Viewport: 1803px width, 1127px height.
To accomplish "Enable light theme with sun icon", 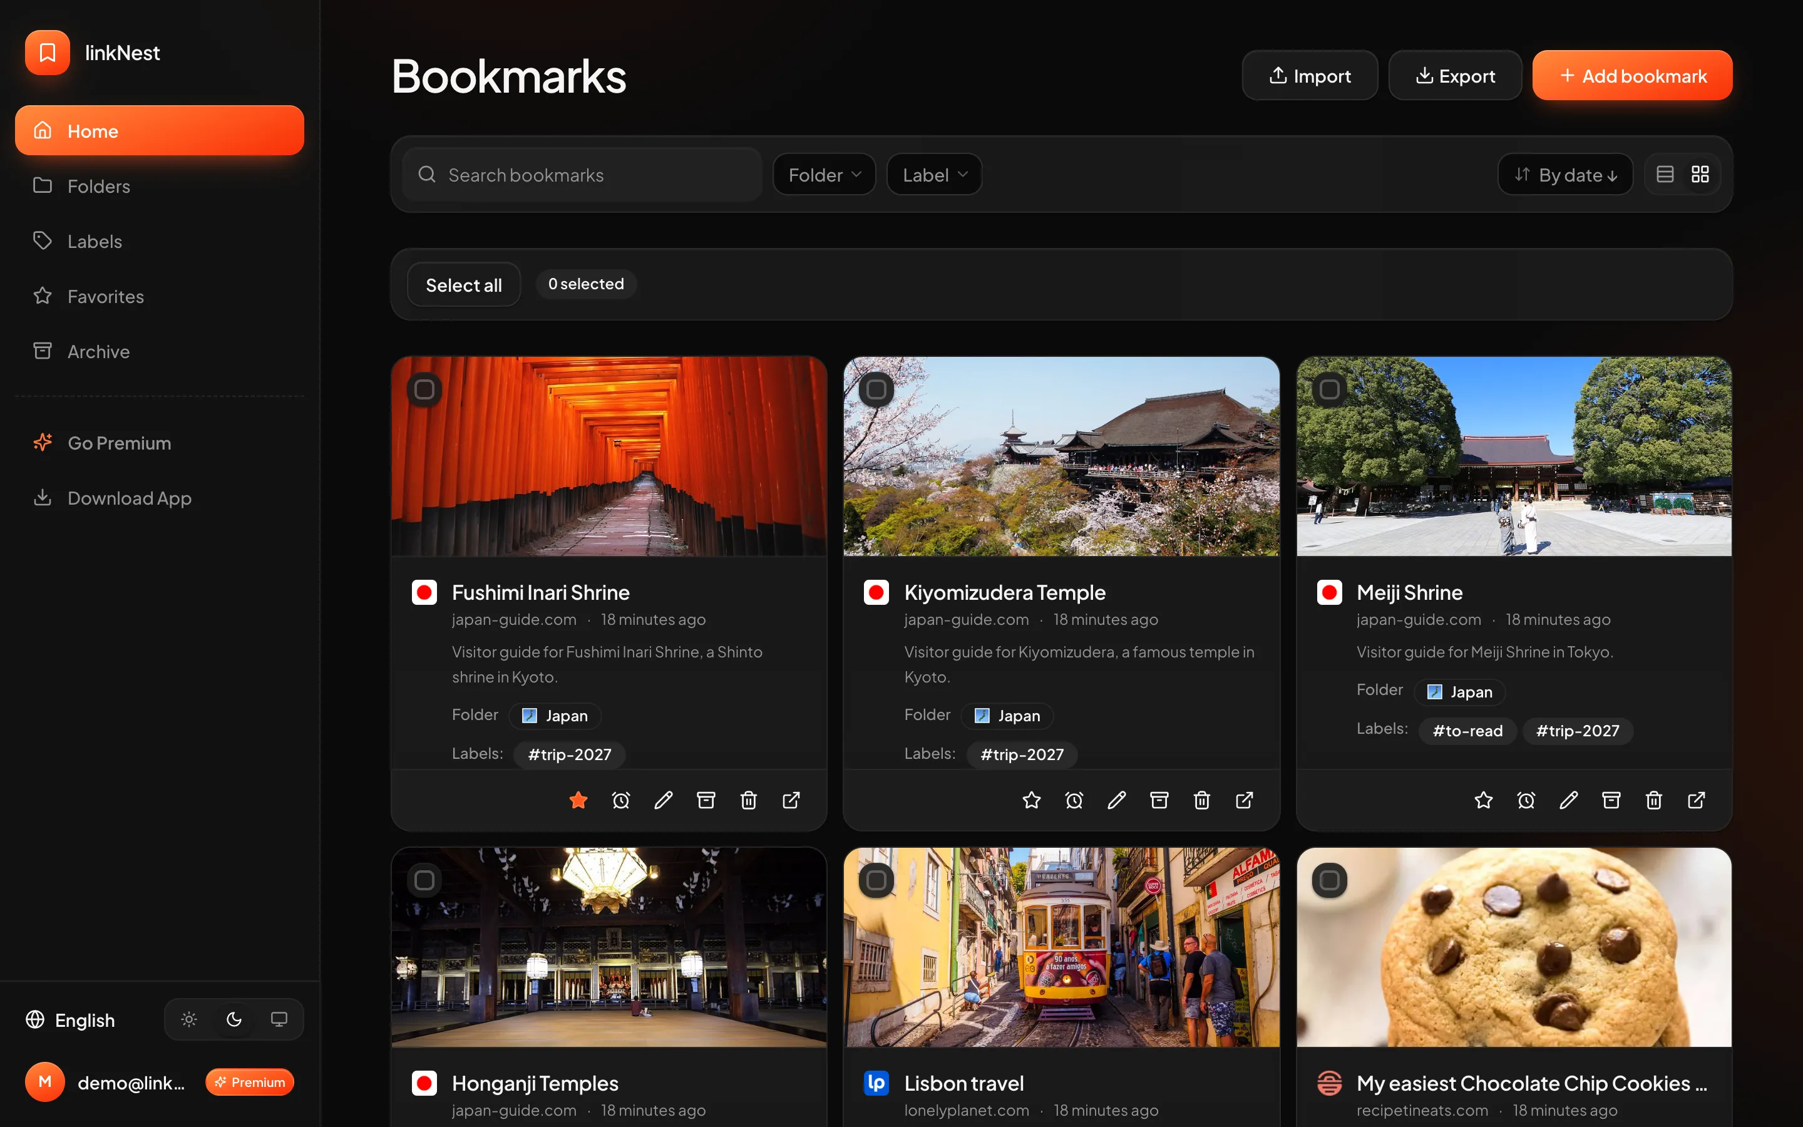I will (x=189, y=1019).
